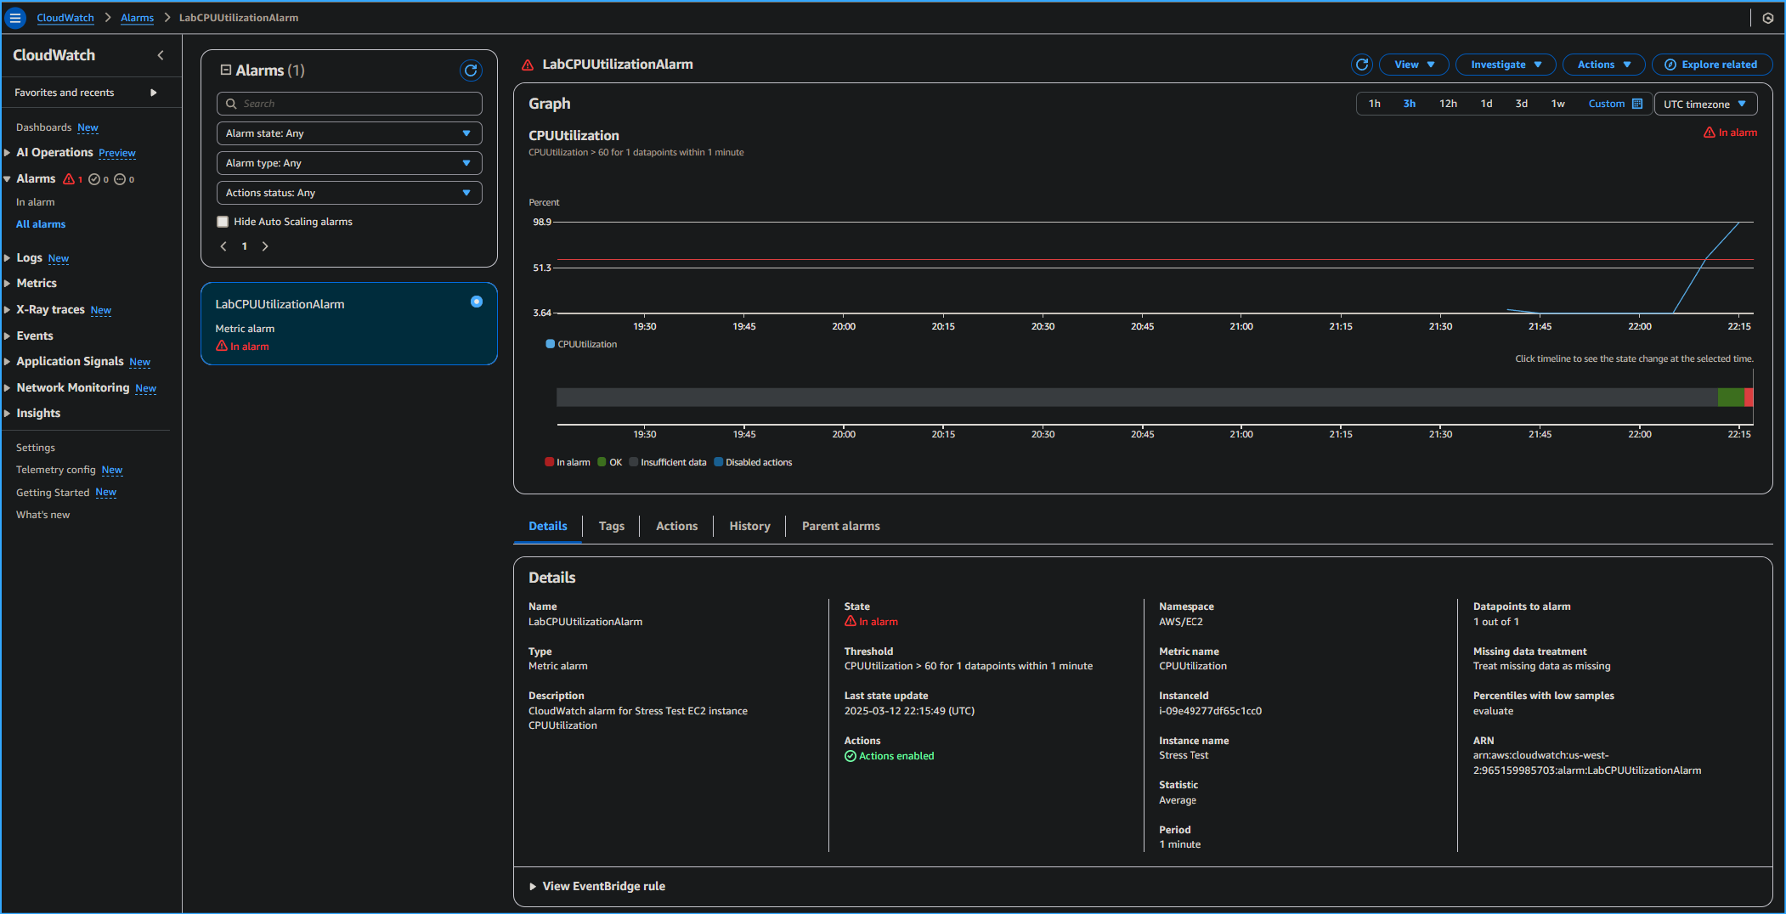Viewport: 1786px width, 914px height.
Task: Open the Actions dropdown near Investigate
Action: (1603, 65)
